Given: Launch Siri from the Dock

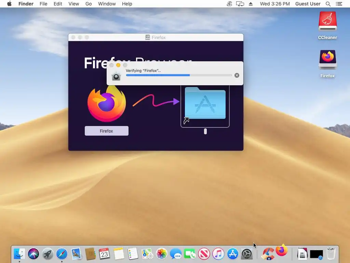Looking at the screenshot, I should click(x=33, y=254).
